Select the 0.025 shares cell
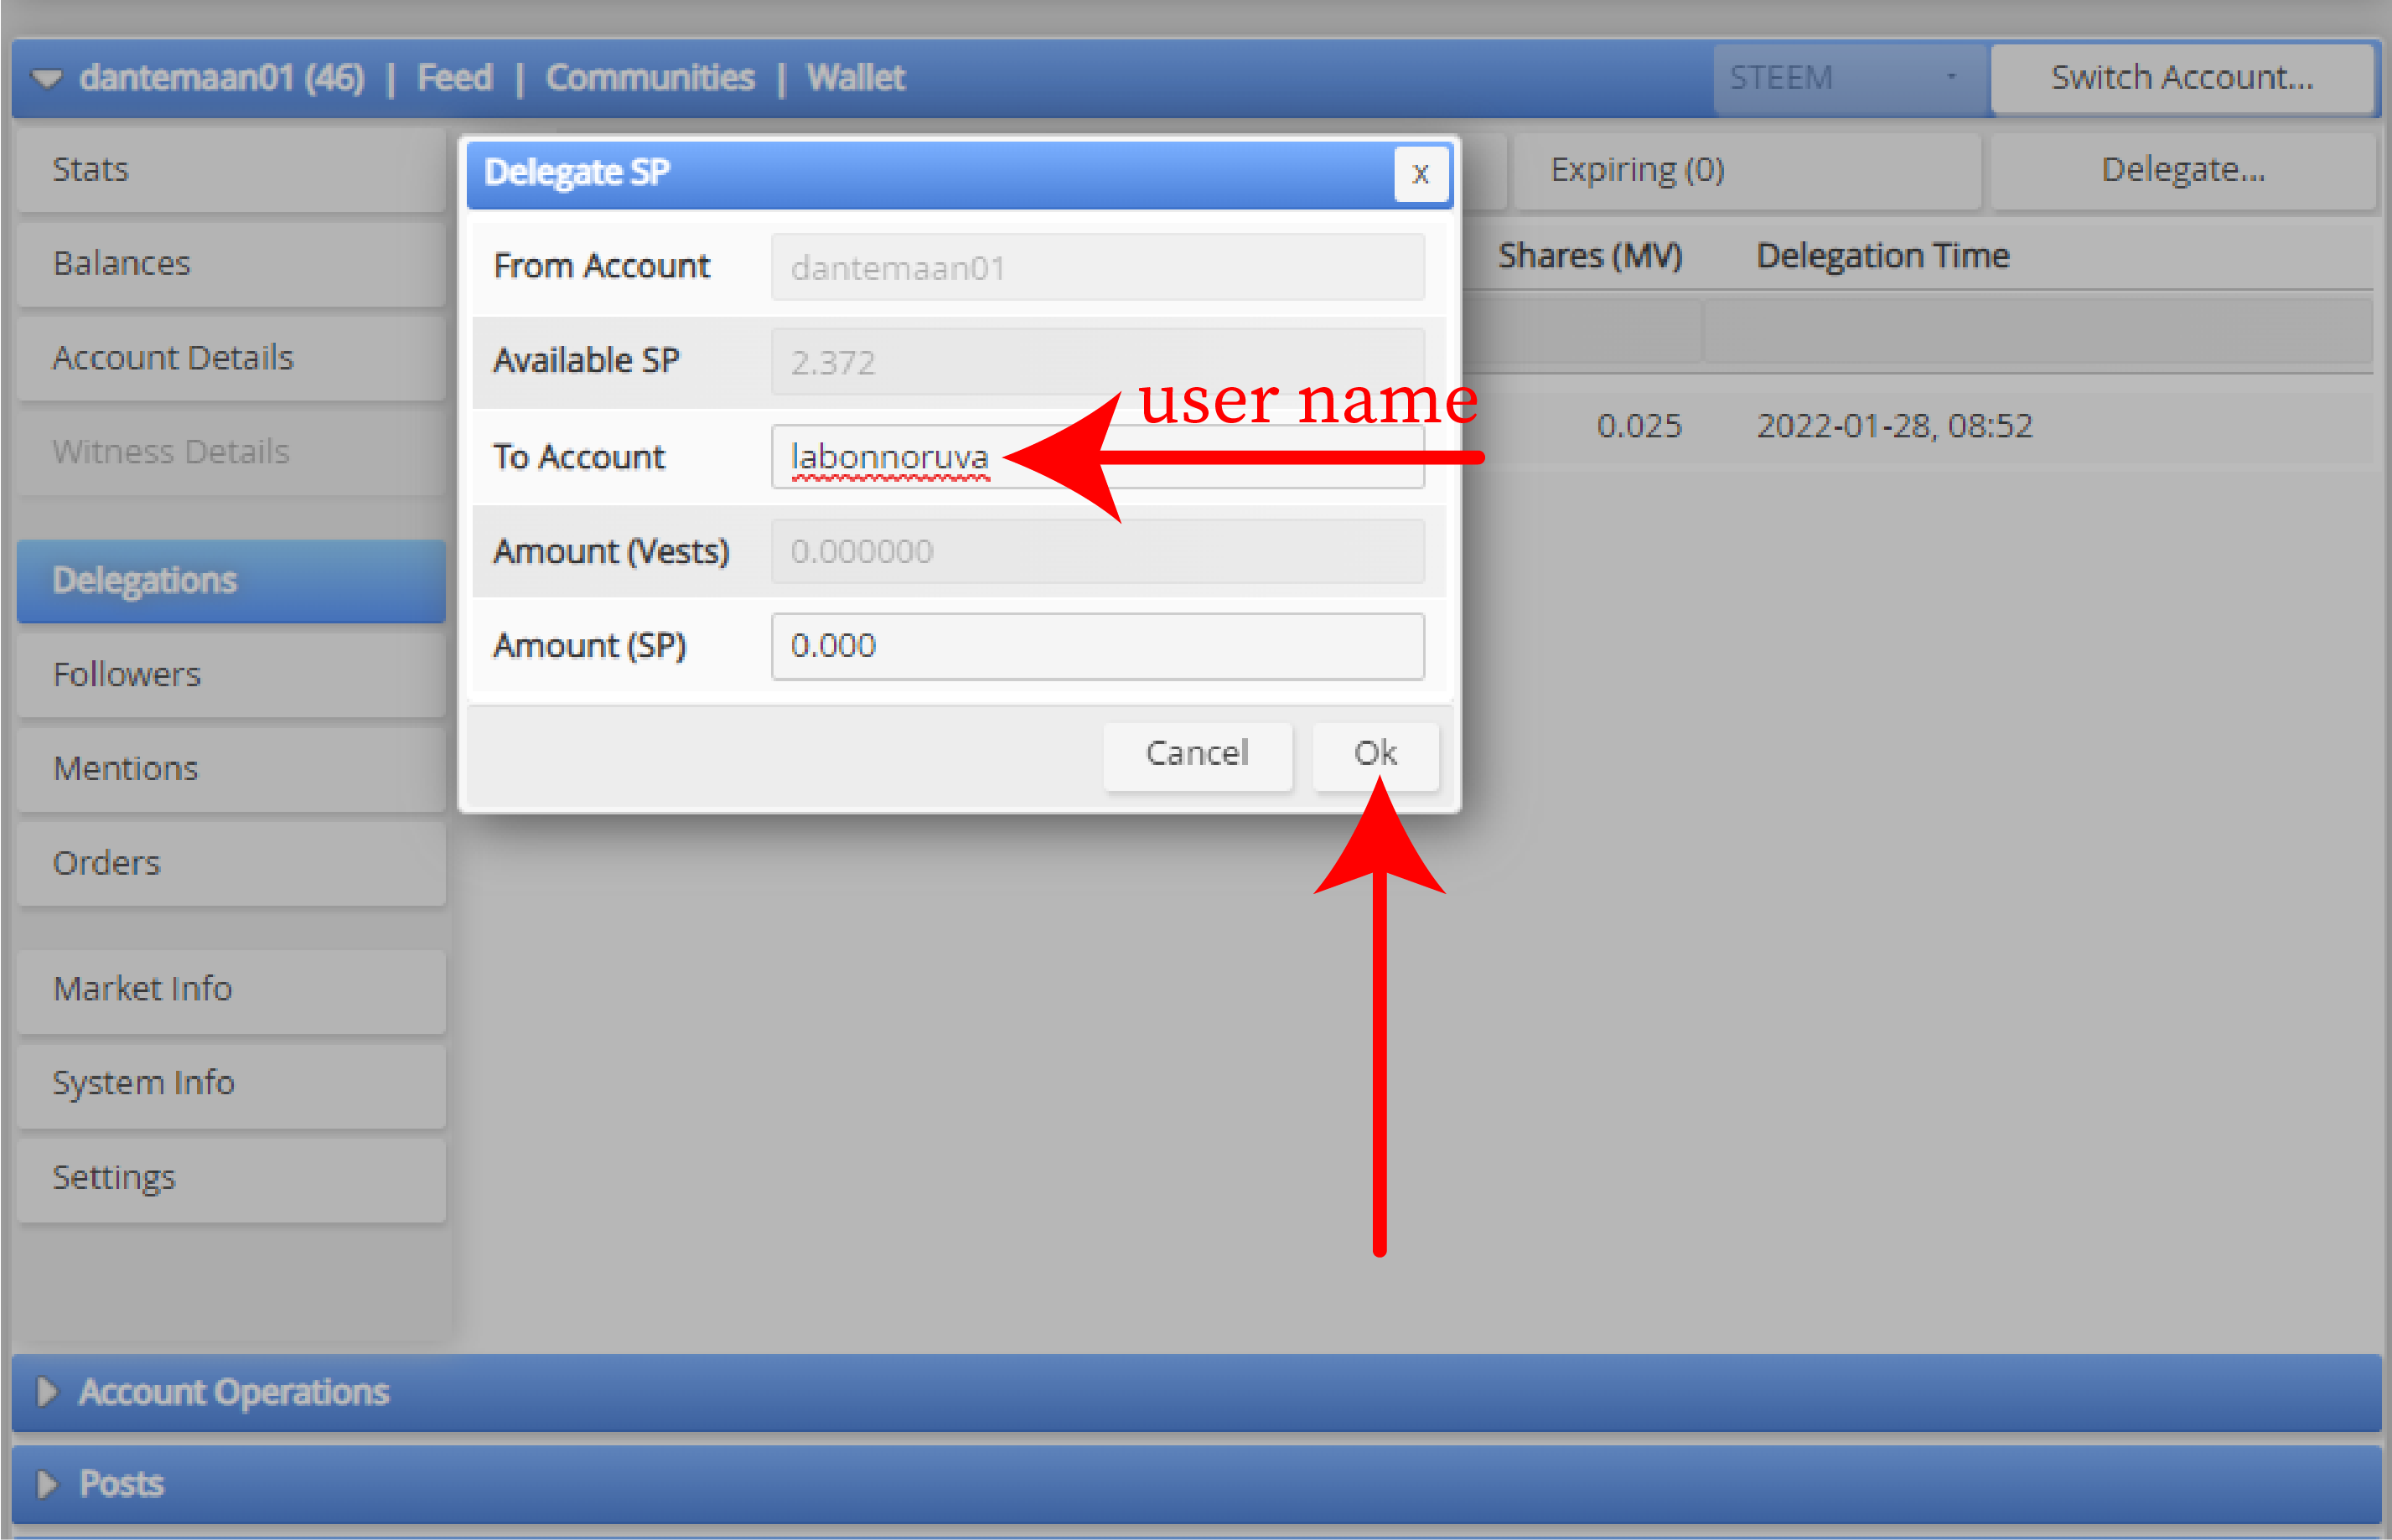2392x1540 pixels. click(1639, 426)
